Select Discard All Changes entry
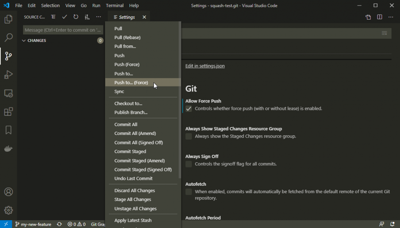 coord(143,190)
